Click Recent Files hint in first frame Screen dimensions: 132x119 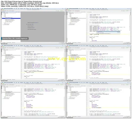(30, 26)
